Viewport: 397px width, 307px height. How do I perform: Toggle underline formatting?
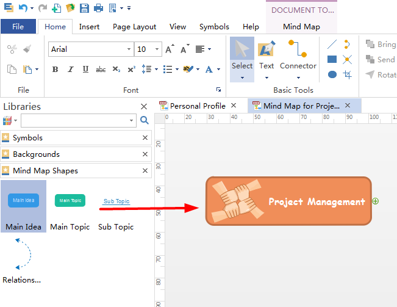85,70
